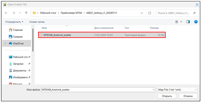This screenshot has width=201, height=102.
Task: Expand address bar history dropdown
Action: [142, 13]
